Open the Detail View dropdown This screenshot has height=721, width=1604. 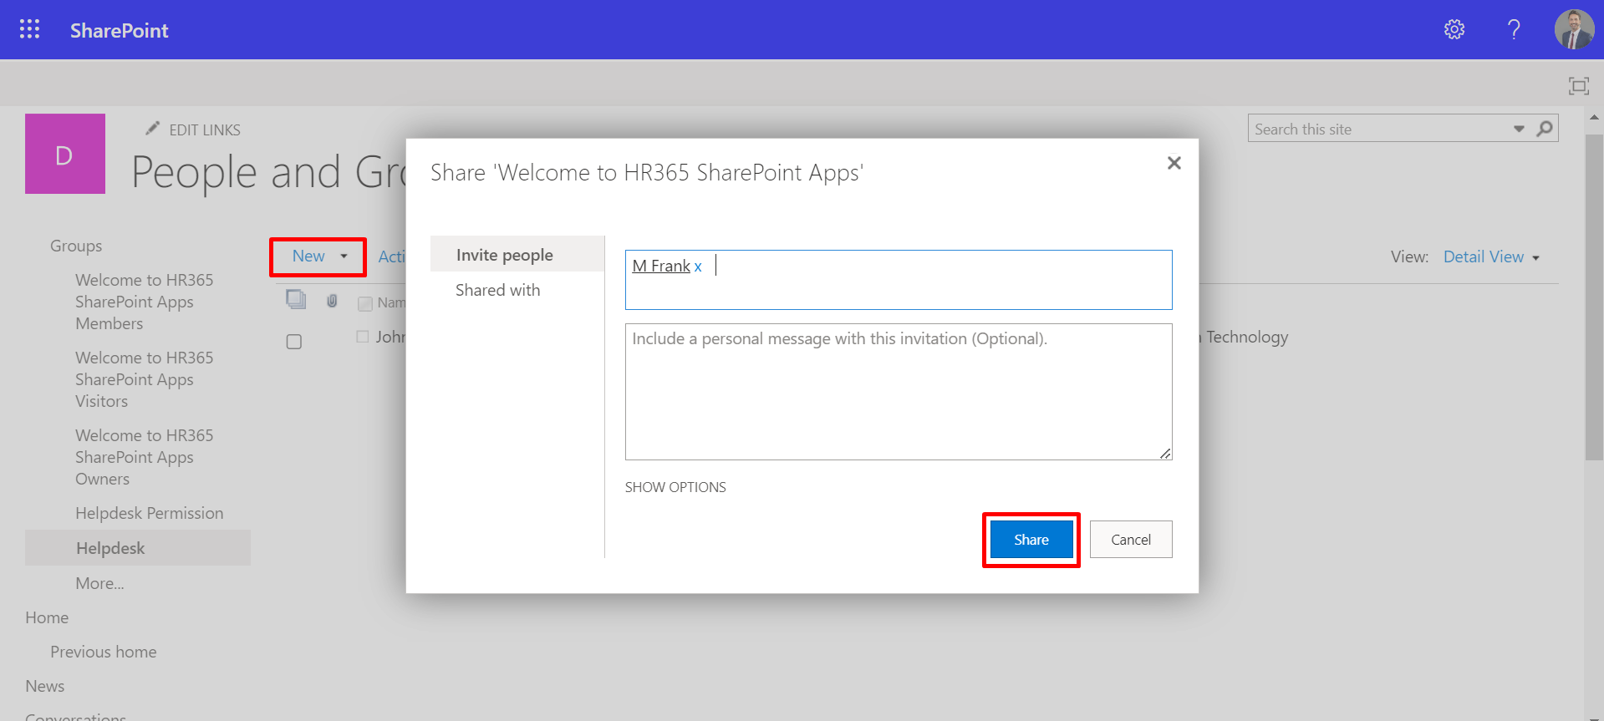click(x=1491, y=256)
